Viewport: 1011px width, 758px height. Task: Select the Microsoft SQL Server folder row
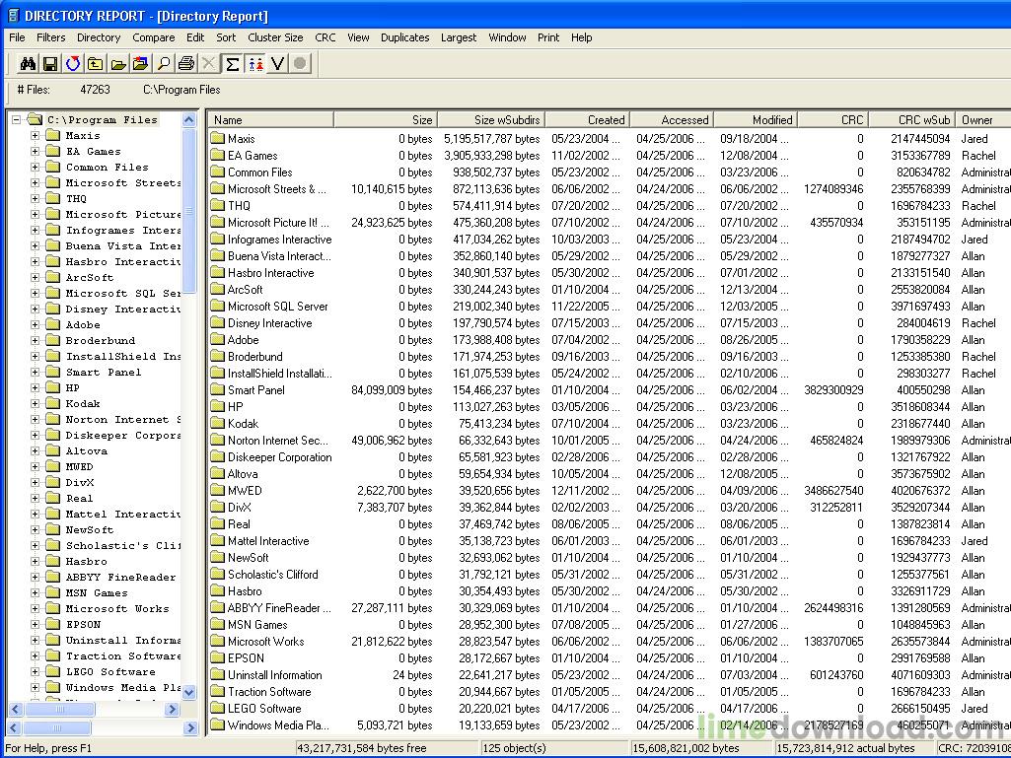[x=277, y=307]
